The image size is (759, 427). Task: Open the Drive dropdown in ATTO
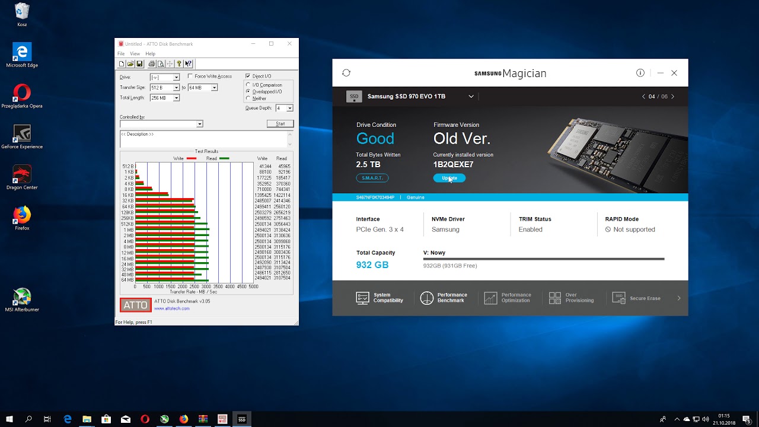176,78
